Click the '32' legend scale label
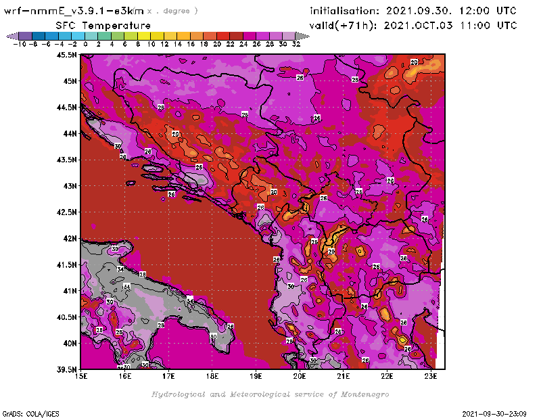 tap(296, 44)
